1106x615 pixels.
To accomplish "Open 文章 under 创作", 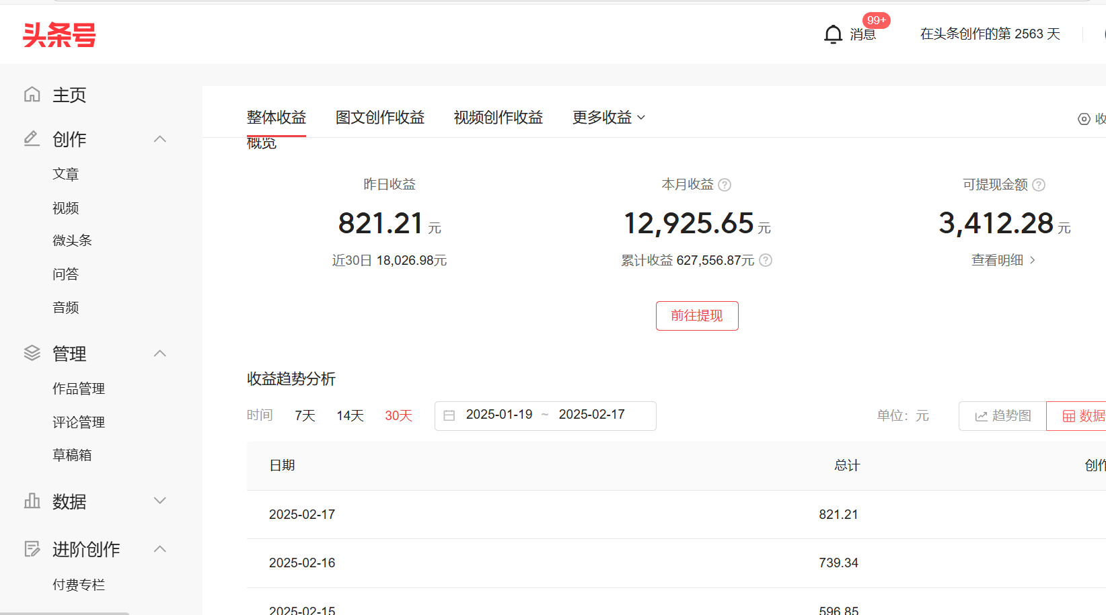I will (x=66, y=174).
